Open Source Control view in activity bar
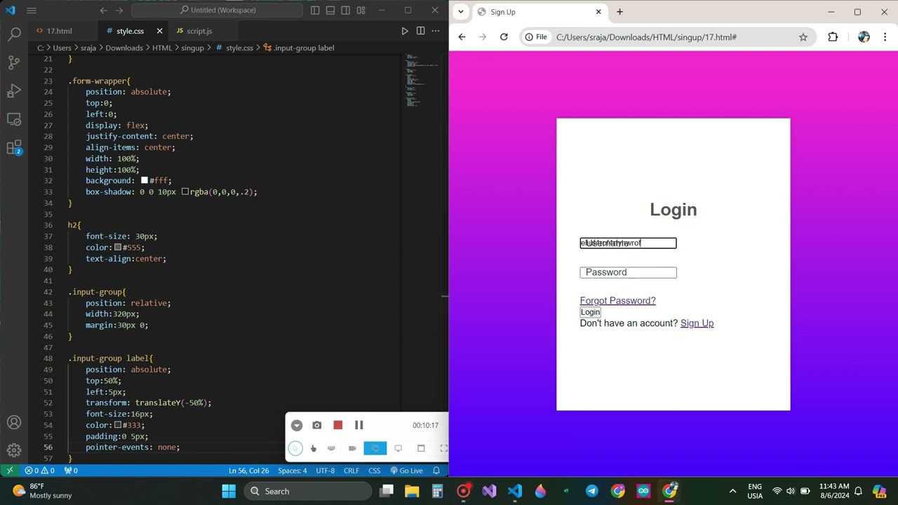Viewport: 898px width, 505px height. (14, 62)
